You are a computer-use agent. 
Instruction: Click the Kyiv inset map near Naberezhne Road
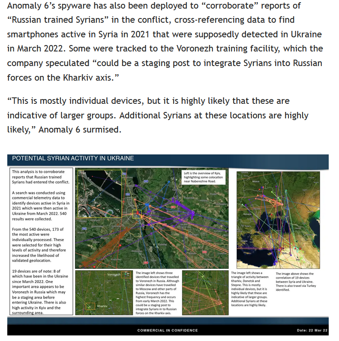pyautogui.click(x=99, y=193)
